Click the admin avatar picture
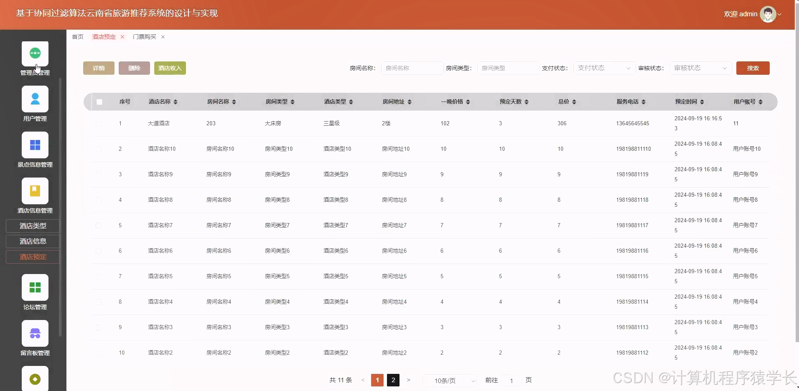 [768, 14]
